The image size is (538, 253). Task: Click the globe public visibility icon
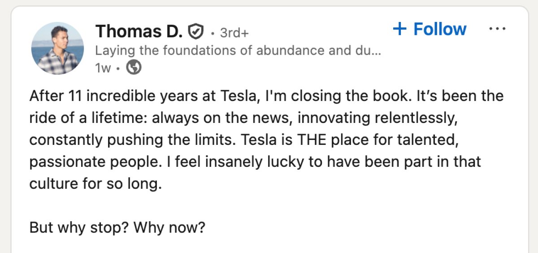pyautogui.click(x=134, y=67)
